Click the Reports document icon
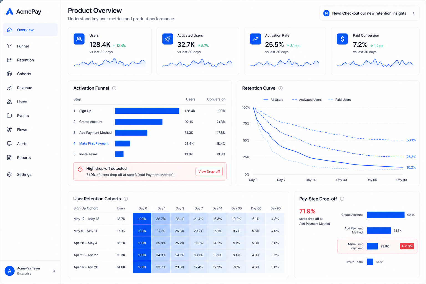Image resolution: width=426 pixels, height=284 pixels. (x=9, y=158)
